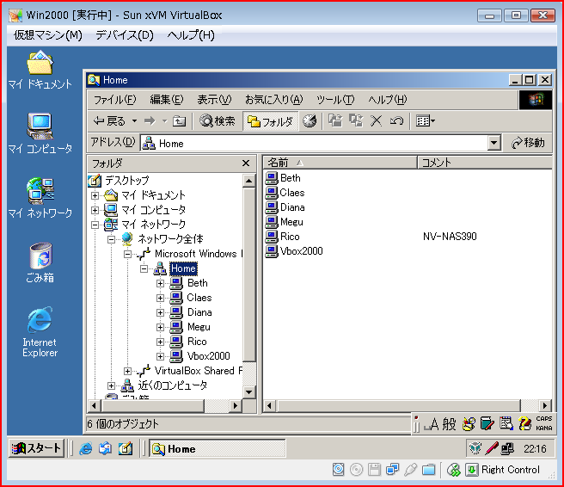Click the Back (戻る) toolbar button
The width and height of the screenshot is (564, 487).
click(109, 121)
